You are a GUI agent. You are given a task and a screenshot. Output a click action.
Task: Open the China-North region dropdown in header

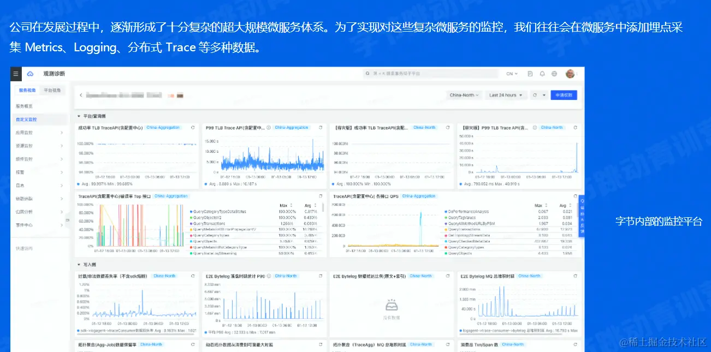click(464, 95)
